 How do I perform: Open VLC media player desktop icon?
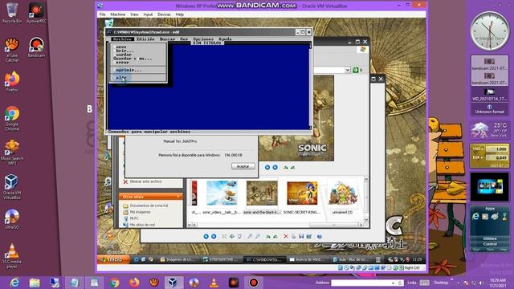(12, 255)
